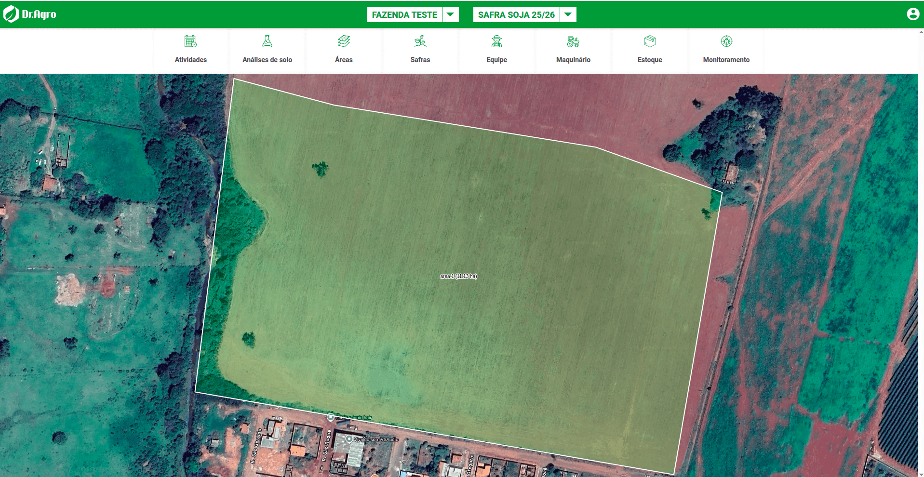Open the FAZENDA TESTE farm selector
The height and width of the screenshot is (477, 924).
tap(404, 14)
